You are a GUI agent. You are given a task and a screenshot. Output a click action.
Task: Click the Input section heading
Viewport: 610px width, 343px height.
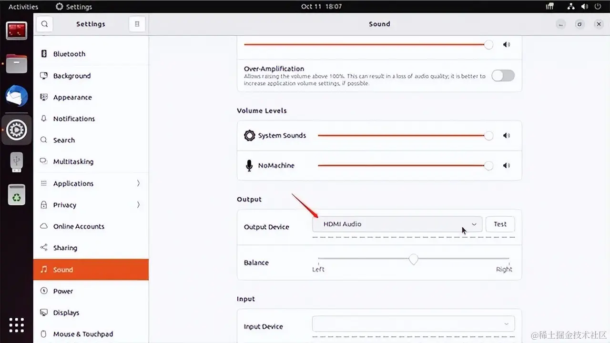[246, 299]
